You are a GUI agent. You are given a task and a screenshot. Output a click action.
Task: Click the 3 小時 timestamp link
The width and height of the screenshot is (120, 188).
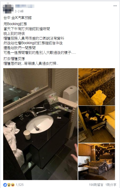point(19,11)
